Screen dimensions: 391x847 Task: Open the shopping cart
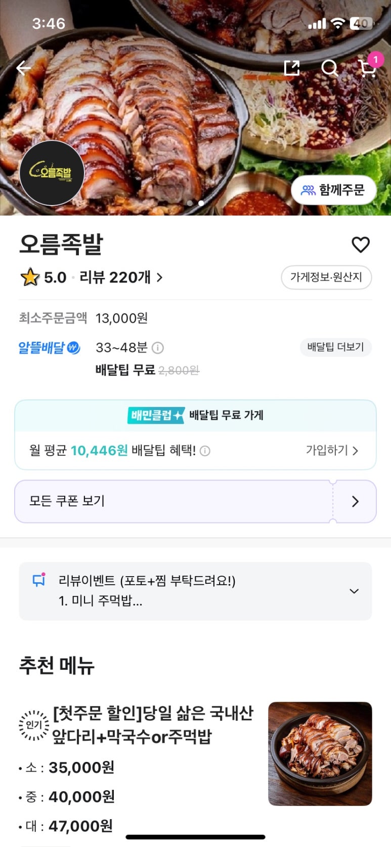pyautogui.click(x=368, y=68)
